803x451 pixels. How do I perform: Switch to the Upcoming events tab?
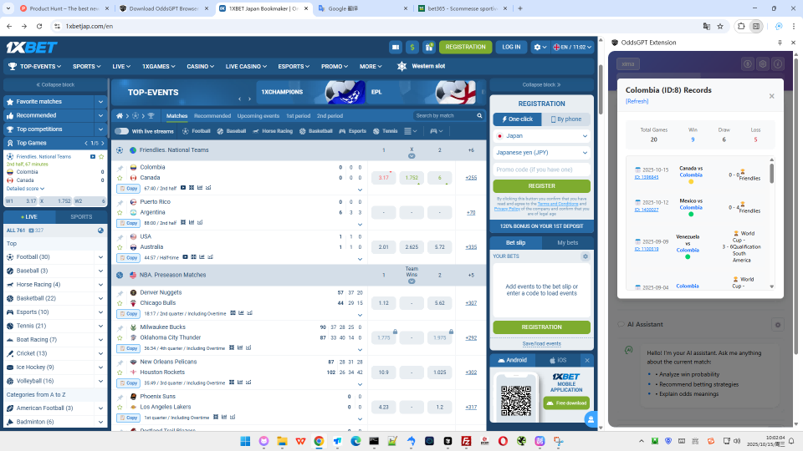[x=258, y=116]
